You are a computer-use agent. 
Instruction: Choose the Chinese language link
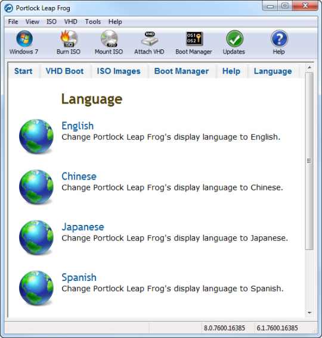[x=79, y=176]
